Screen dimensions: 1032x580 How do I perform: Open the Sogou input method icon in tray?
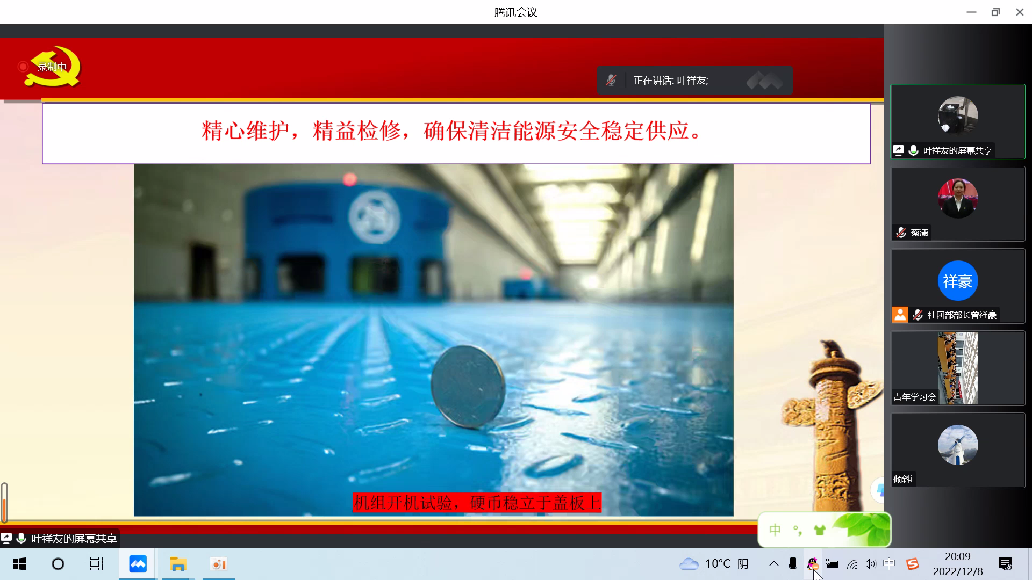912,564
